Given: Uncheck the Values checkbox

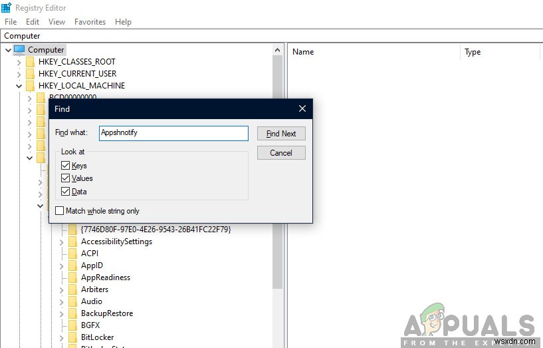Looking at the screenshot, I should tap(65, 178).
